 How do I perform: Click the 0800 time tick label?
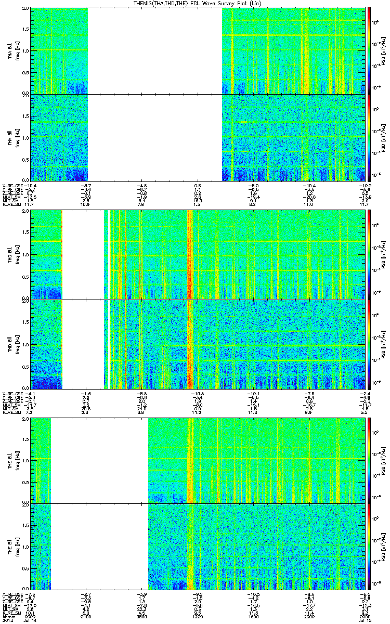click(x=142, y=617)
